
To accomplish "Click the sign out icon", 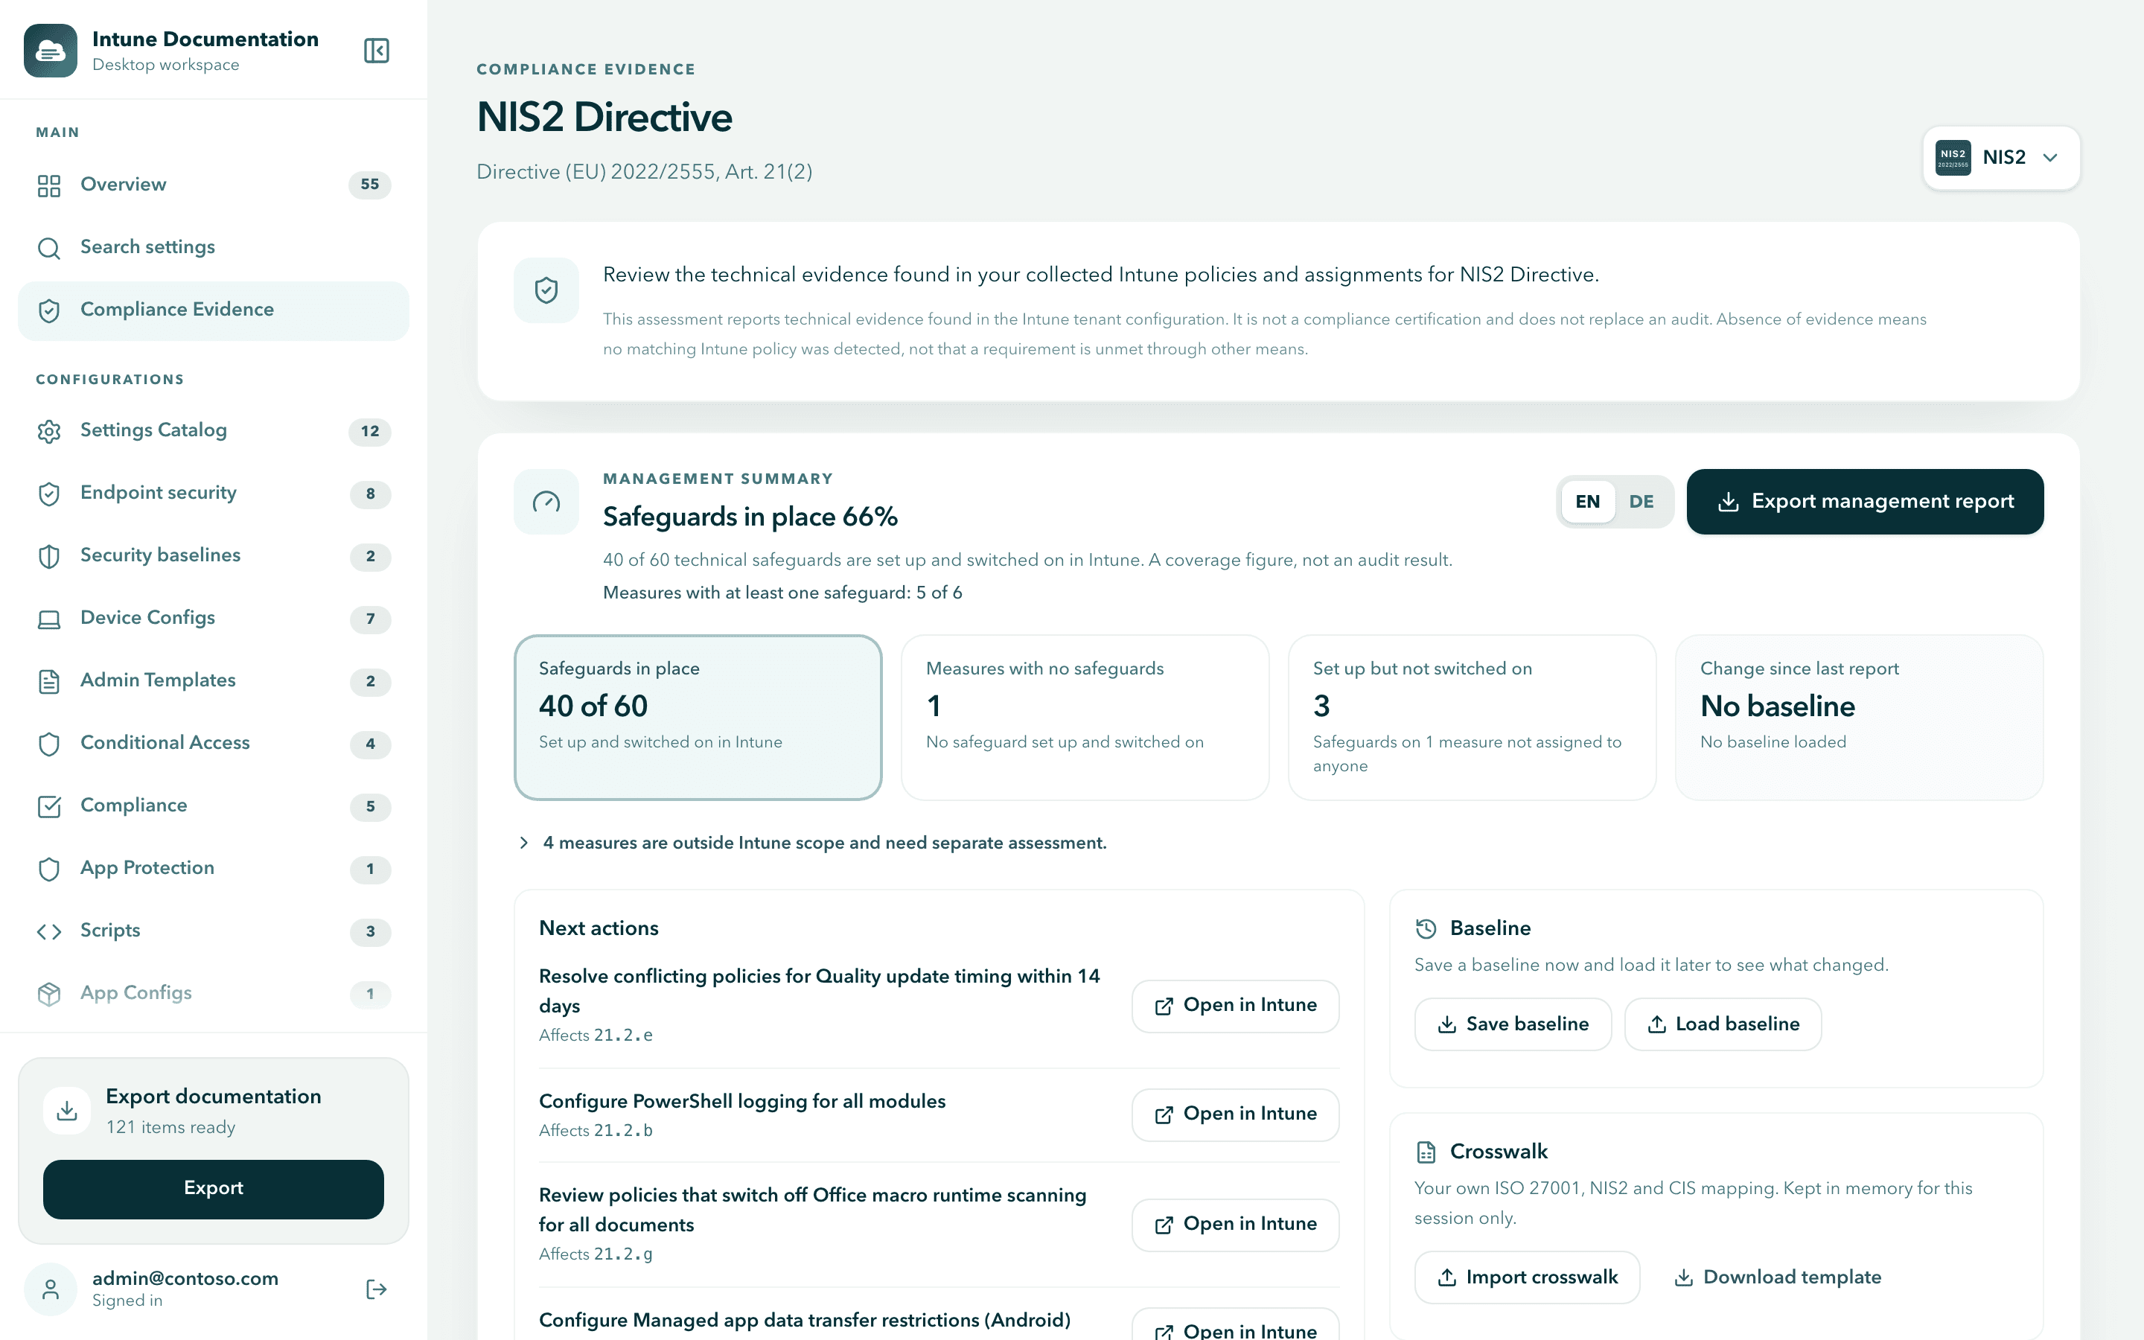I will (377, 1289).
